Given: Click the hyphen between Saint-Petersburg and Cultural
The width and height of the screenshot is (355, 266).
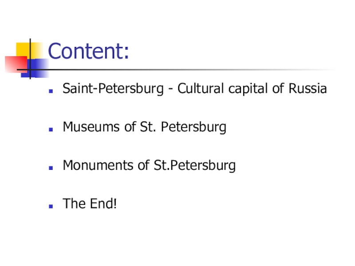Looking at the screenshot, I should pos(170,90).
